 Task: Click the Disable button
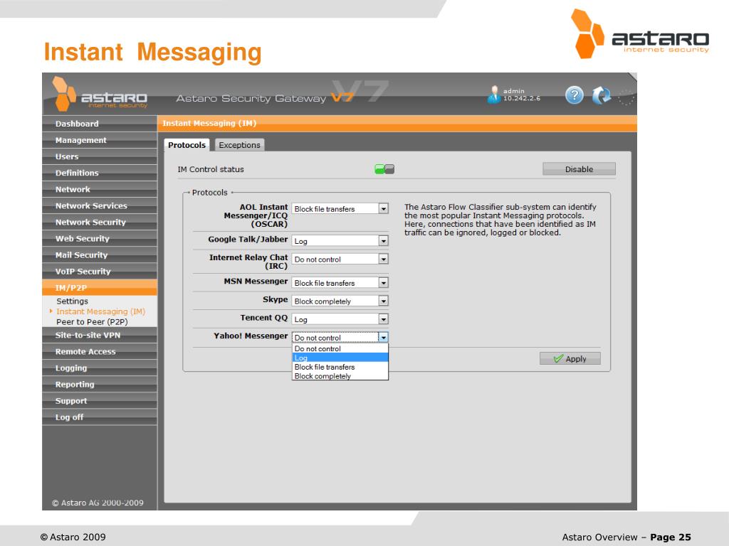579,169
